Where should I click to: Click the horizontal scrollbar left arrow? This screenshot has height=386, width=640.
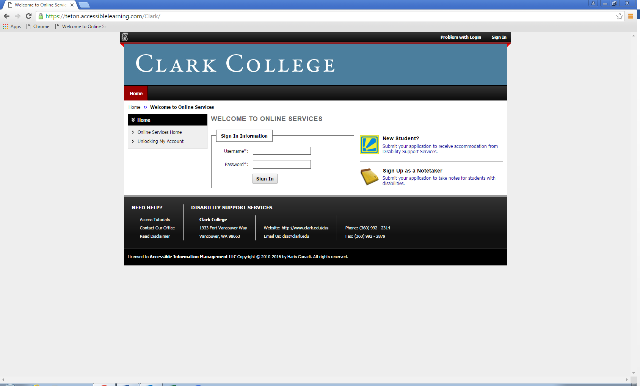point(3,380)
